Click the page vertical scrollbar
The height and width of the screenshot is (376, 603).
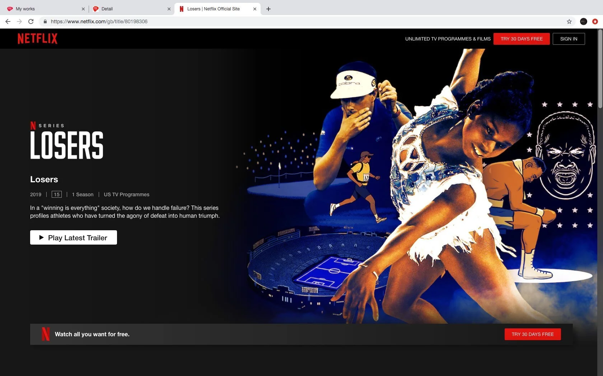pyautogui.click(x=600, y=69)
